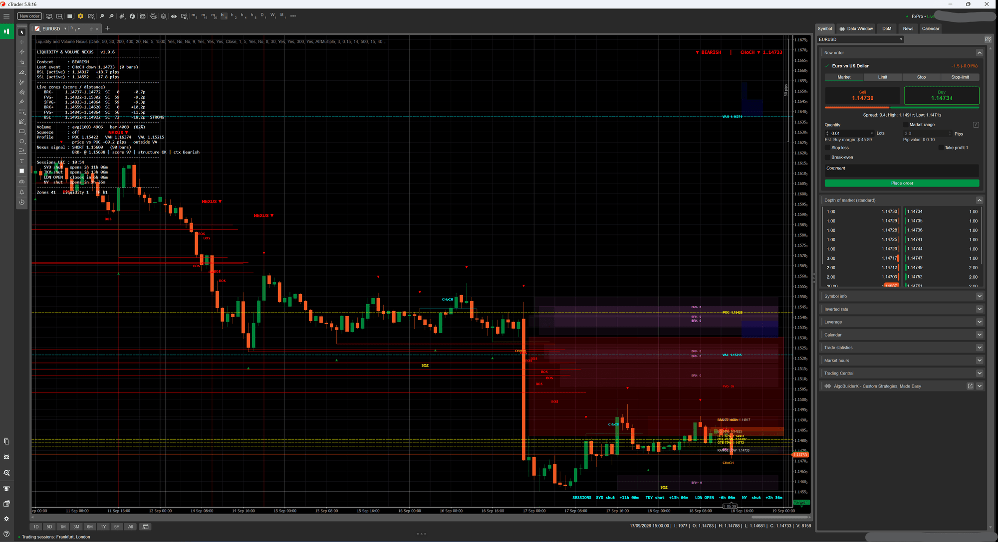Screen dimensions: 998x542
Task: Select the Fibonacci fan drawing tool
Action: (21, 122)
